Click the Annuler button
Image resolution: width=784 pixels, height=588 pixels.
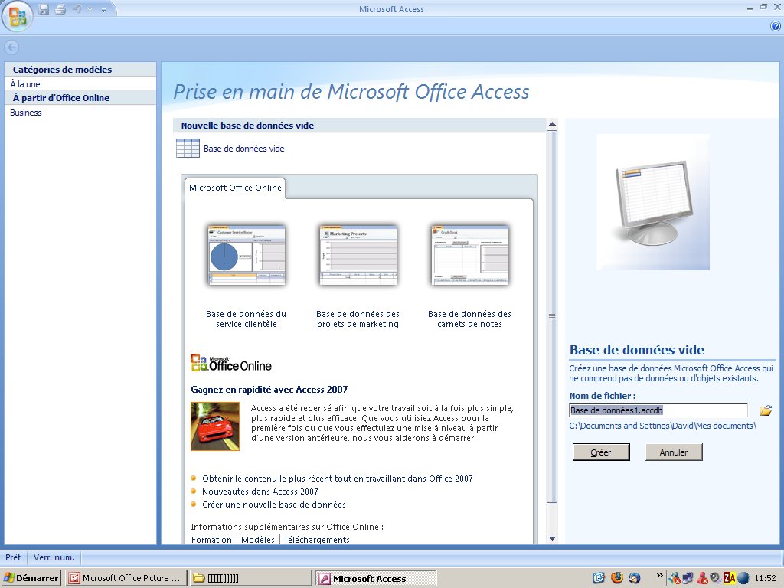click(x=674, y=452)
